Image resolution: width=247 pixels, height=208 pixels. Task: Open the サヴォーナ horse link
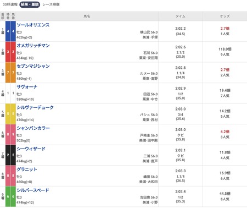tap(27, 87)
